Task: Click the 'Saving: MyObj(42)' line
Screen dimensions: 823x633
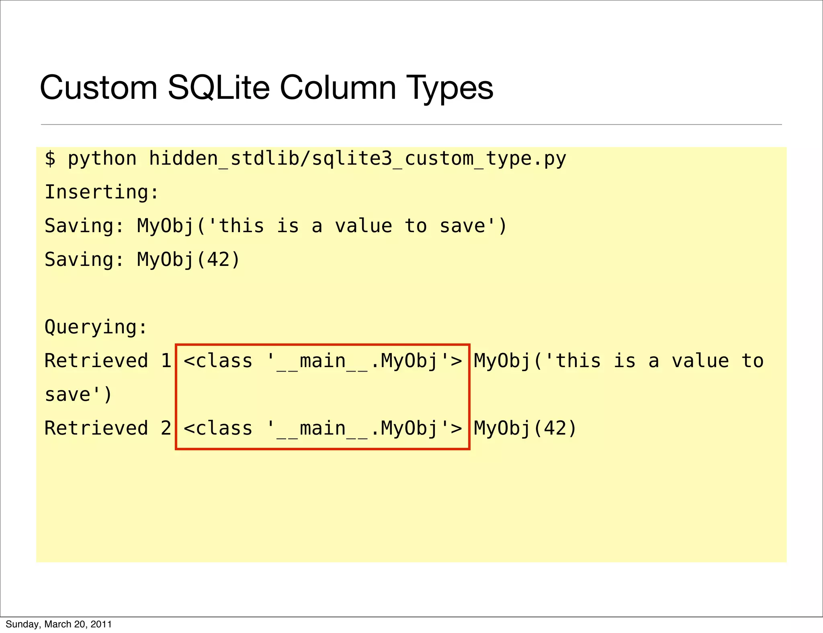Action: 142,260
